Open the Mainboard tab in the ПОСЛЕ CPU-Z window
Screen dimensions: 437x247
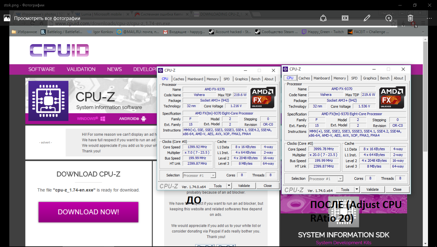point(322,78)
